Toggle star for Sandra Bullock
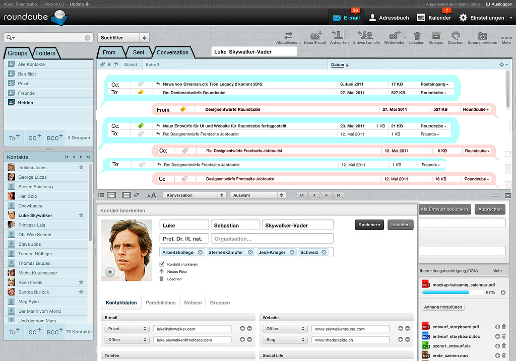516x361 pixels. click(x=81, y=292)
